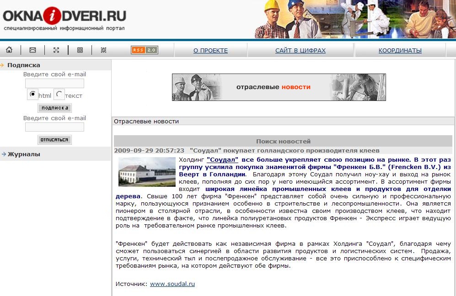Open the RSS 2.0 feed badge
Image resolution: width=456 pixels, height=296 pixels.
click(145, 50)
